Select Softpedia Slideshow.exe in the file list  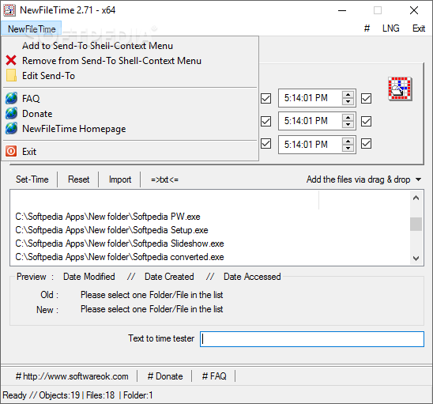[119, 244]
